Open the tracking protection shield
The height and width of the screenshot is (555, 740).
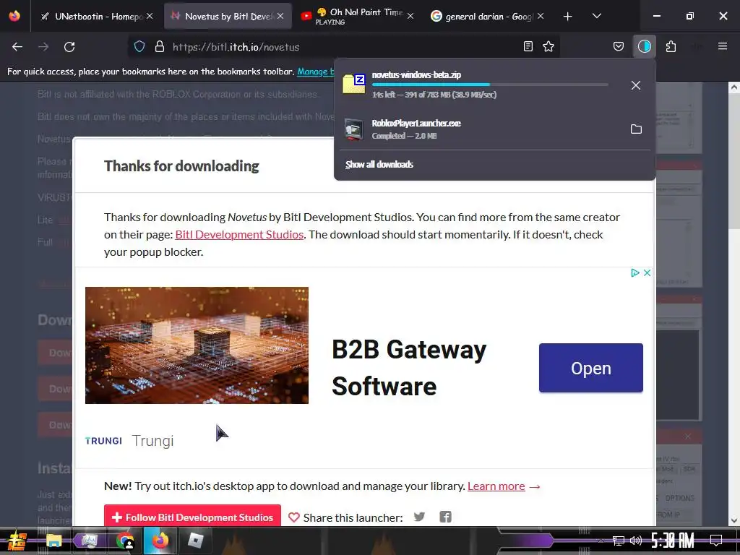[x=139, y=47]
